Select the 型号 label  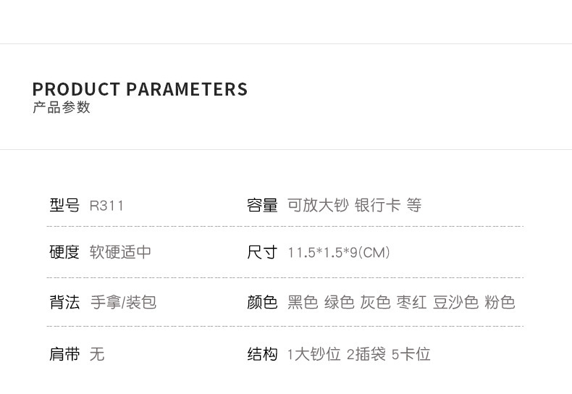pos(64,205)
